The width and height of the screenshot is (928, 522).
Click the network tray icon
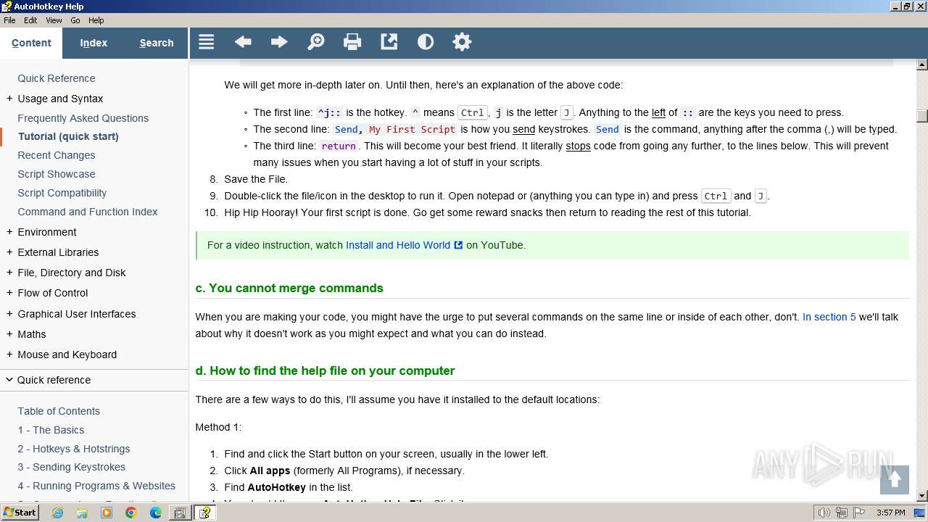pyautogui.click(x=842, y=513)
